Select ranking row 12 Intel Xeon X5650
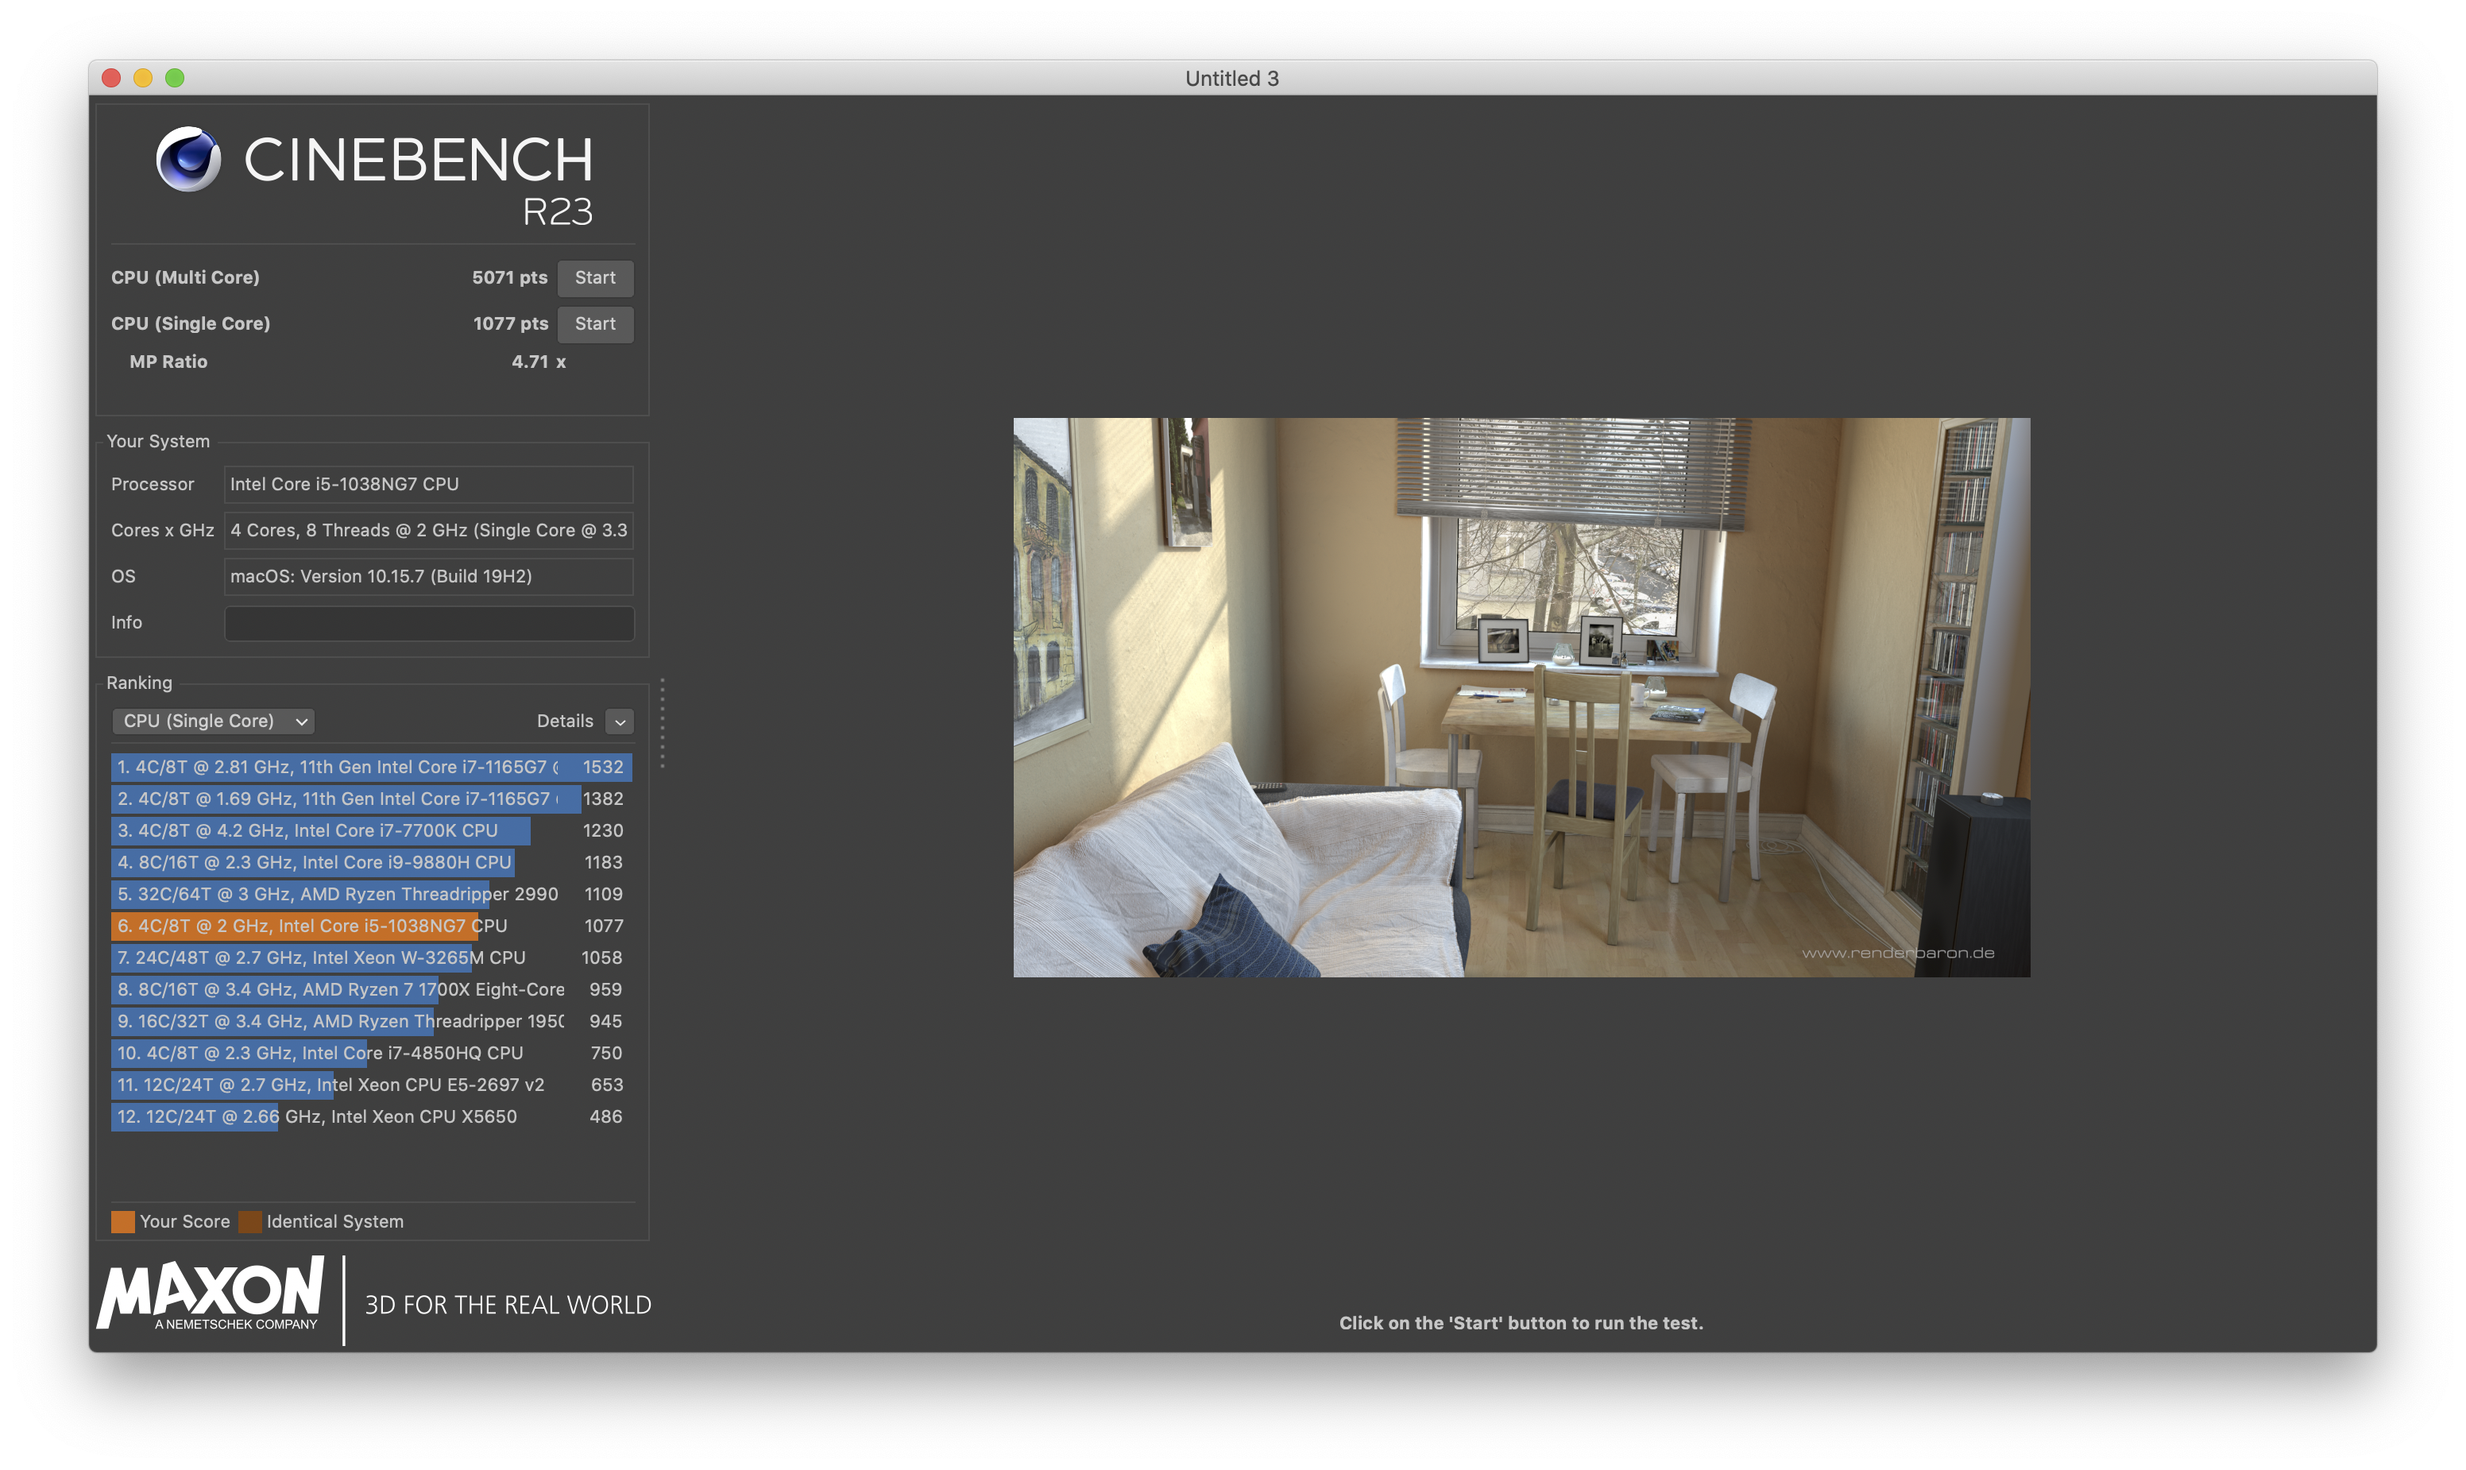The image size is (2466, 1470). pos(371,1116)
